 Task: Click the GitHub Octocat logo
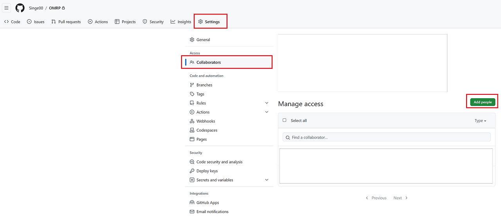20,8
